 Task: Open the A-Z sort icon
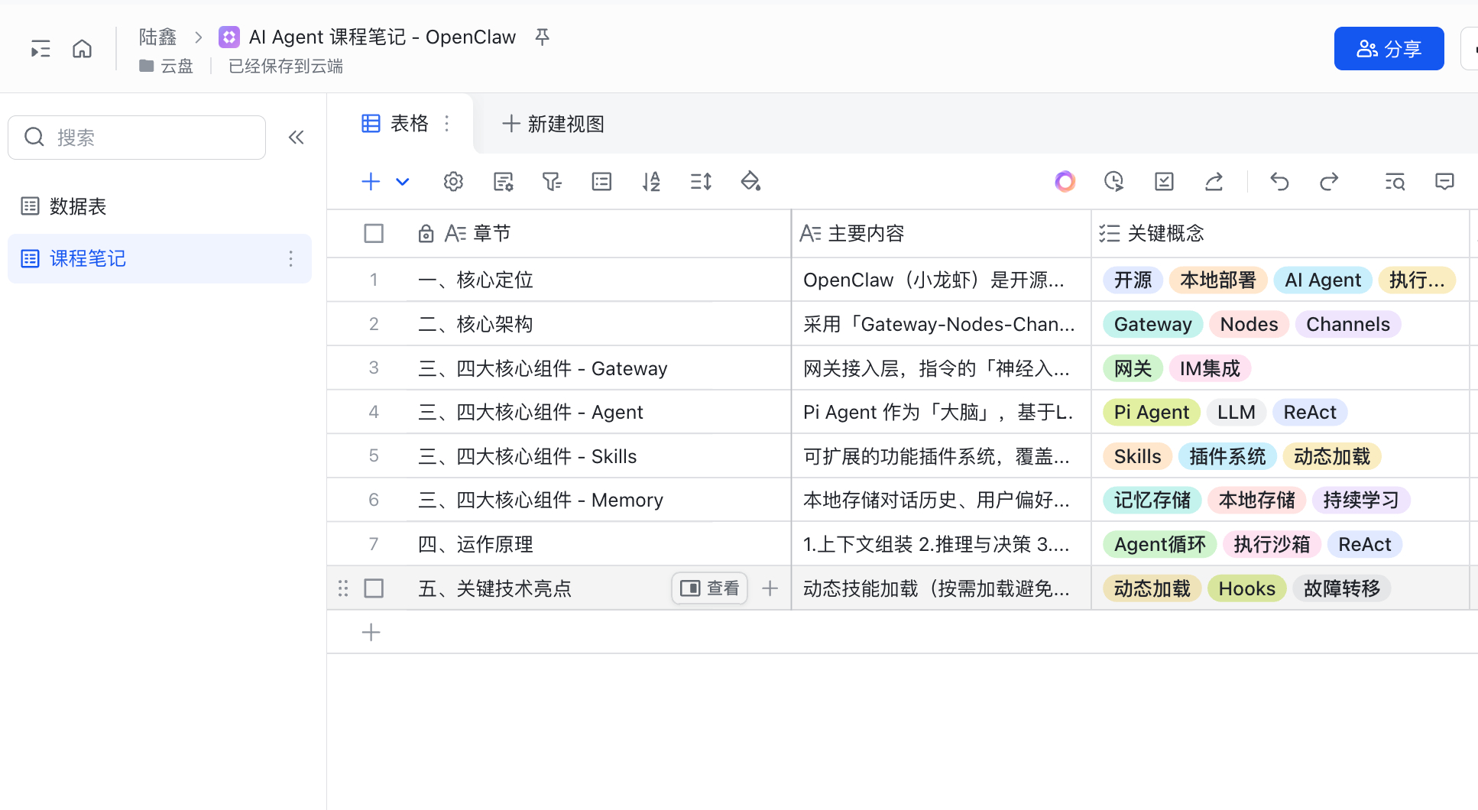pyautogui.click(x=651, y=181)
